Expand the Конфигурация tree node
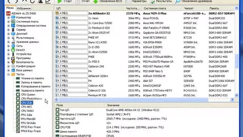The image size is (243, 137). coord(8,66)
